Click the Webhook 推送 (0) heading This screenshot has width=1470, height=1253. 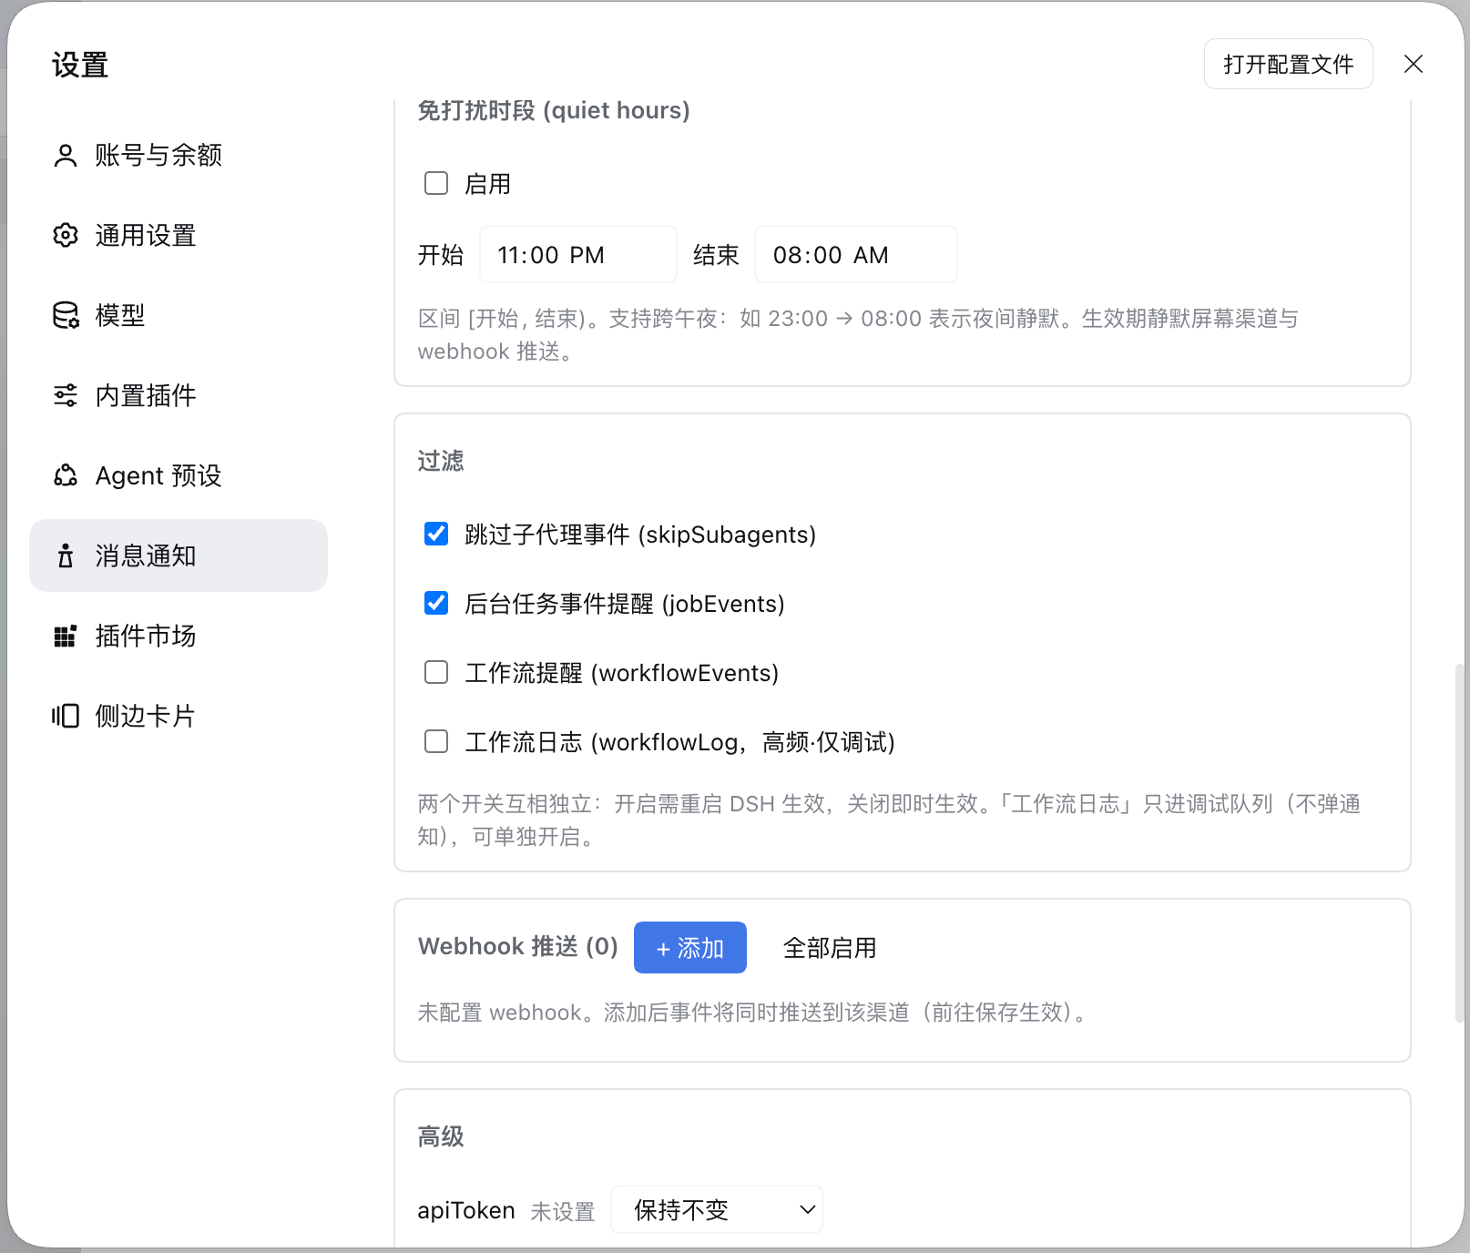point(518,947)
